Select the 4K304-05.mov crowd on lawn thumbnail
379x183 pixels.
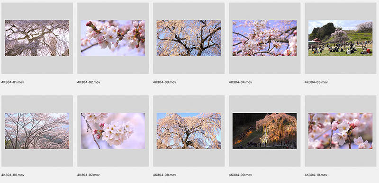tap(340, 38)
